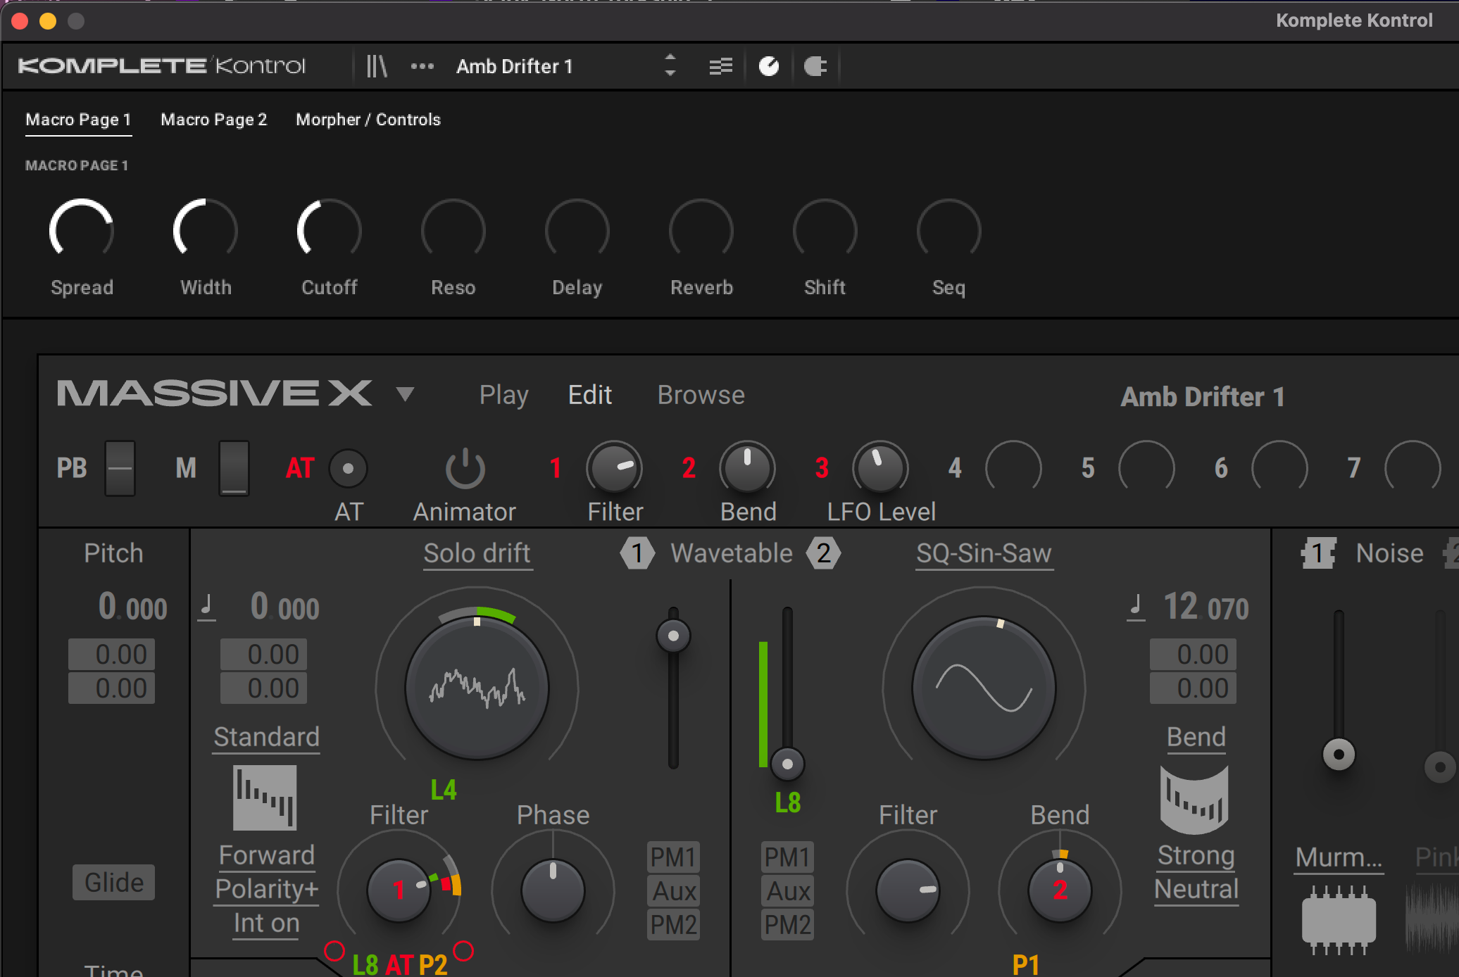Open the Massive X logo dropdown arrow
The image size is (1459, 977).
pos(405,393)
